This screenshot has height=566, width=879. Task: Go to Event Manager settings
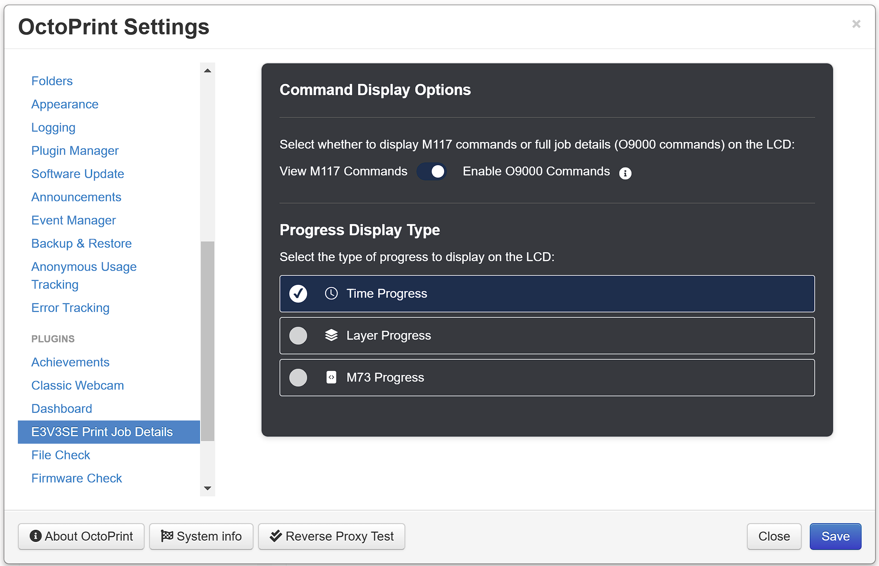pos(74,220)
